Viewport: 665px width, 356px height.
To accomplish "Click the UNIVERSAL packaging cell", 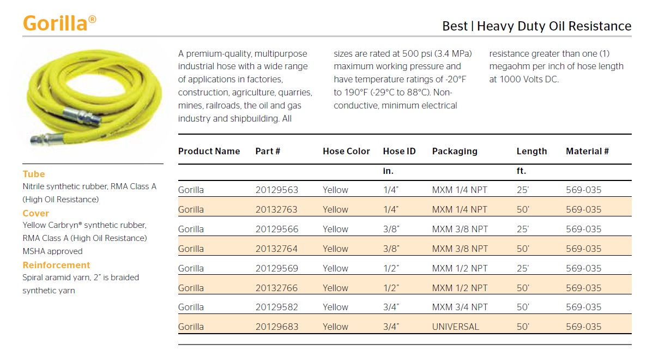I will pos(455,327).
